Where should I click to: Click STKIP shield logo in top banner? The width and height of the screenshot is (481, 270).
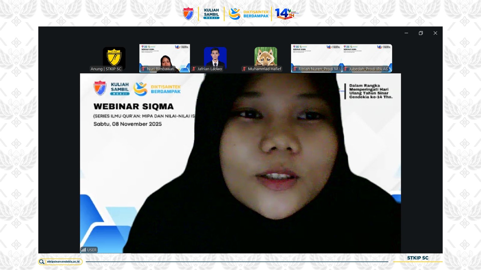click(x=188, y=14)
